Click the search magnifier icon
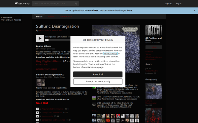This screenshot has width=198, height=123. click(x=76, y=4)
